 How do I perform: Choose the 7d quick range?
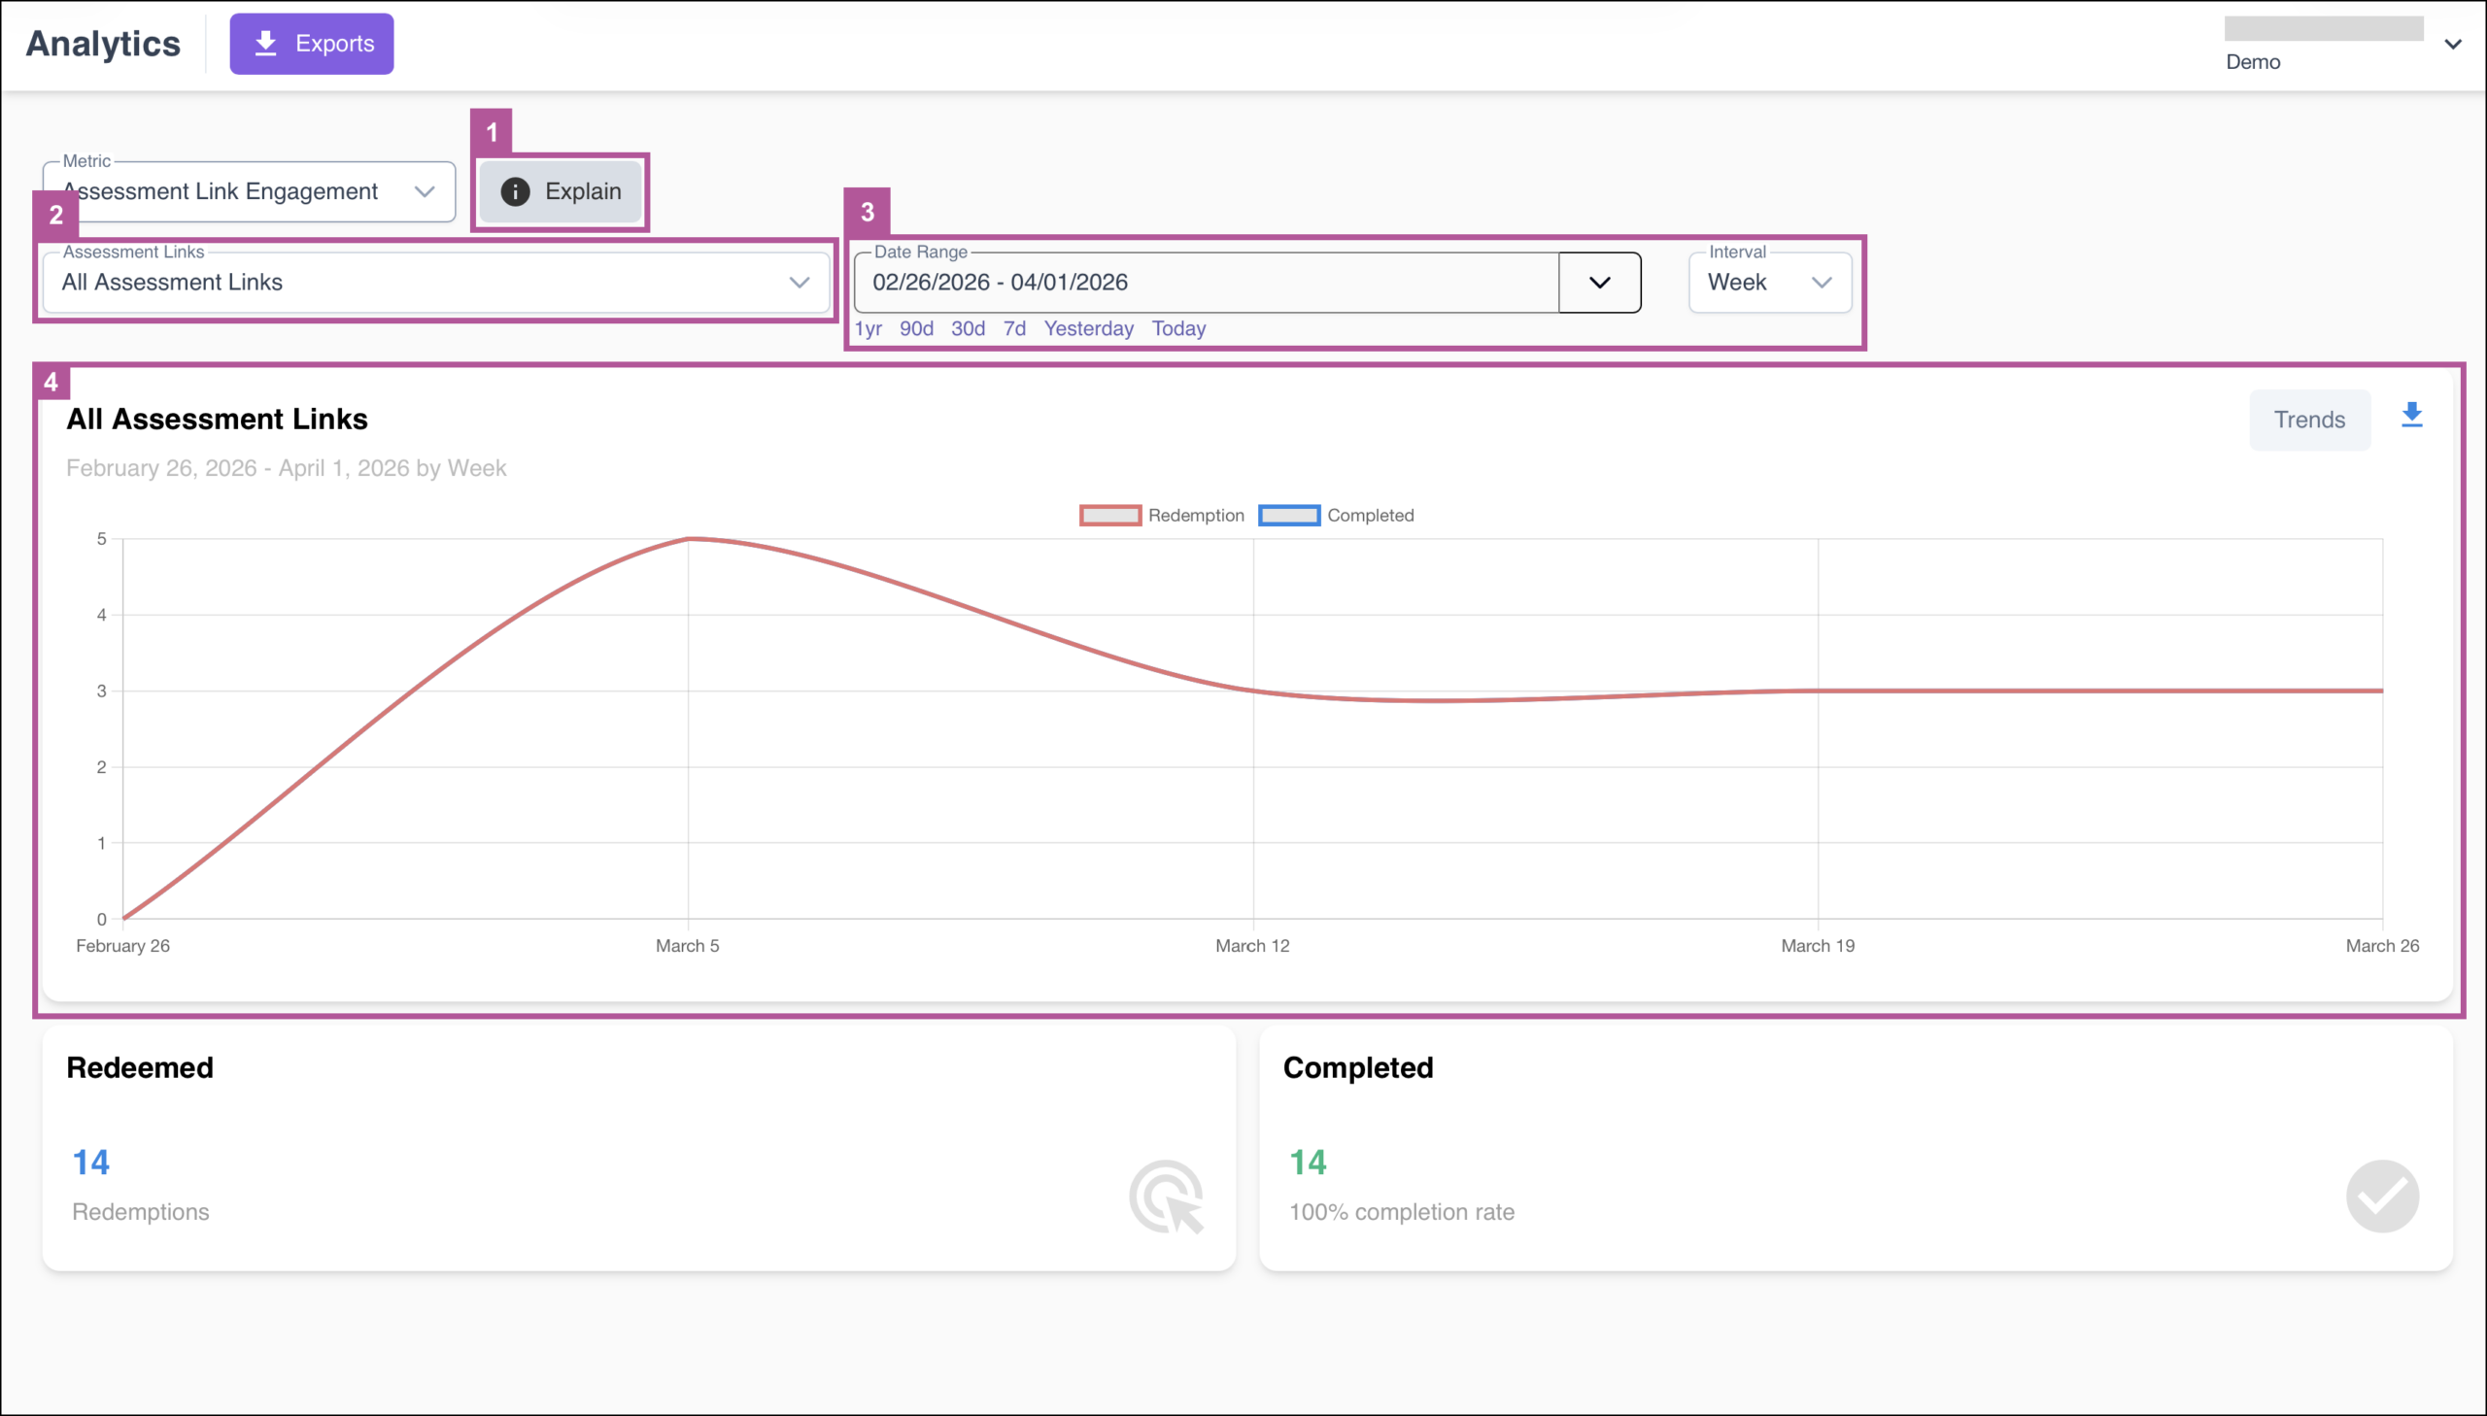point(1014,328)
